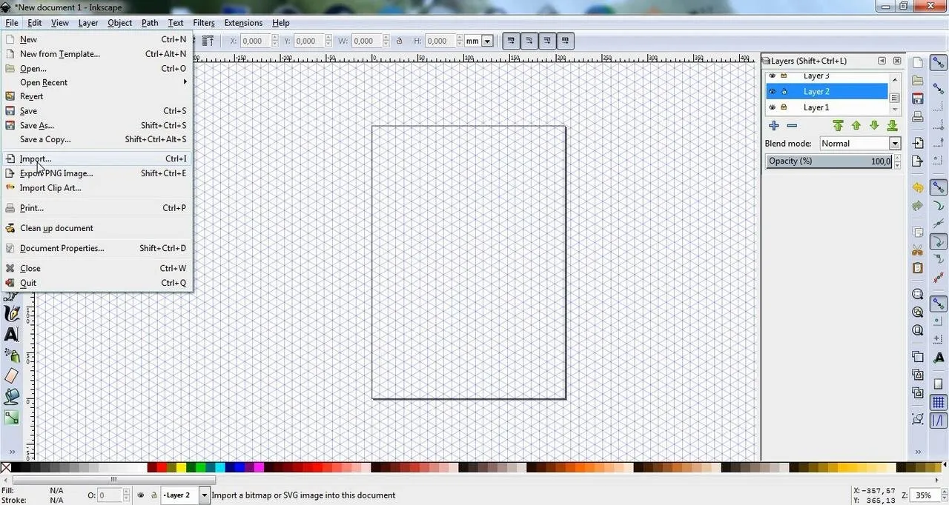
Task: Lower layer to bottom button
Action: click(892, 126)
